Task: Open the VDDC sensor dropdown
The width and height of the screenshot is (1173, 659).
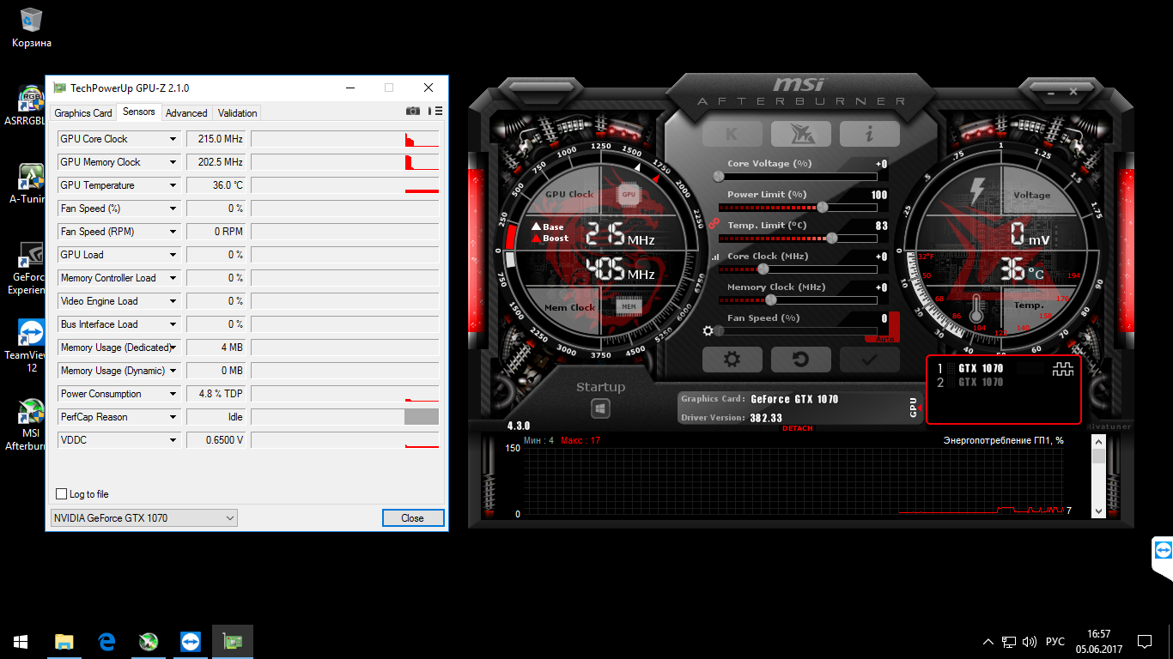Action: 173,440
